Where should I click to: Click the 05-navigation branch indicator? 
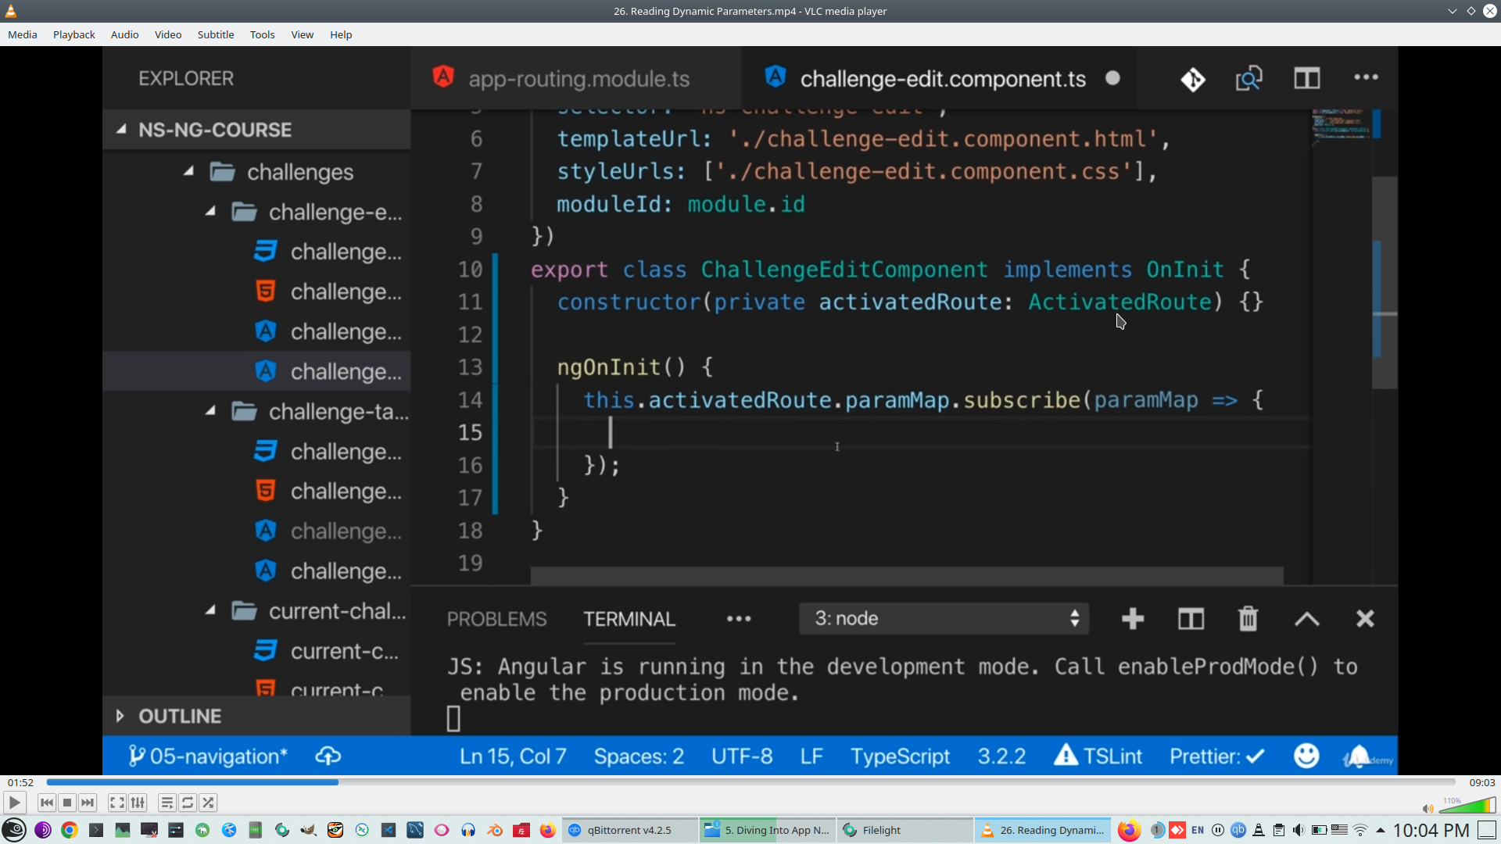[208, 756]
